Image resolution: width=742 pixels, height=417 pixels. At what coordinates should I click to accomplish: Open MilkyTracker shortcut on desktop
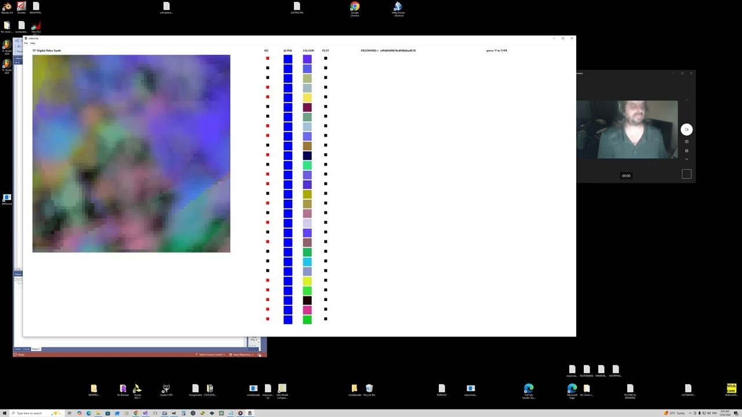point(398,9)
